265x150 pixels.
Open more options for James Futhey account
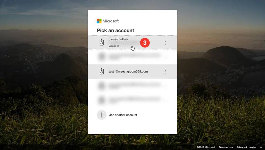click(x=165, y=43)
